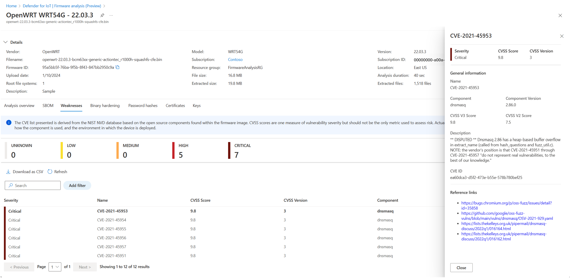The height and width of the screenshot is (278, 570).
Task: Select the CVE-2021-45955 row
Action: (224, 229)
